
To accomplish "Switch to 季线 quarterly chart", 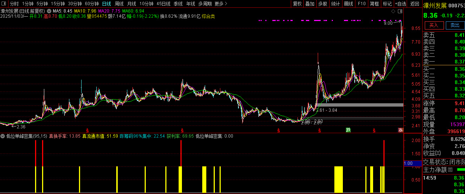I will coord(178,4).
